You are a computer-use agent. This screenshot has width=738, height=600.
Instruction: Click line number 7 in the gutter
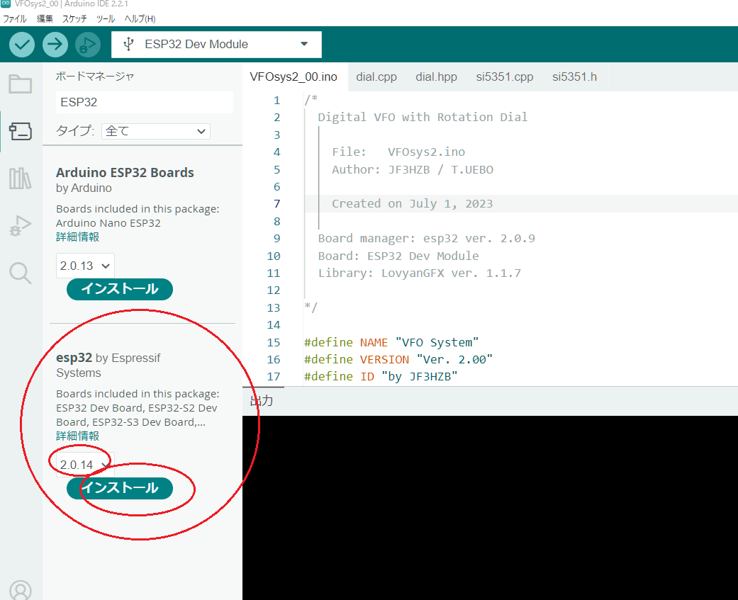click(276, 204)
